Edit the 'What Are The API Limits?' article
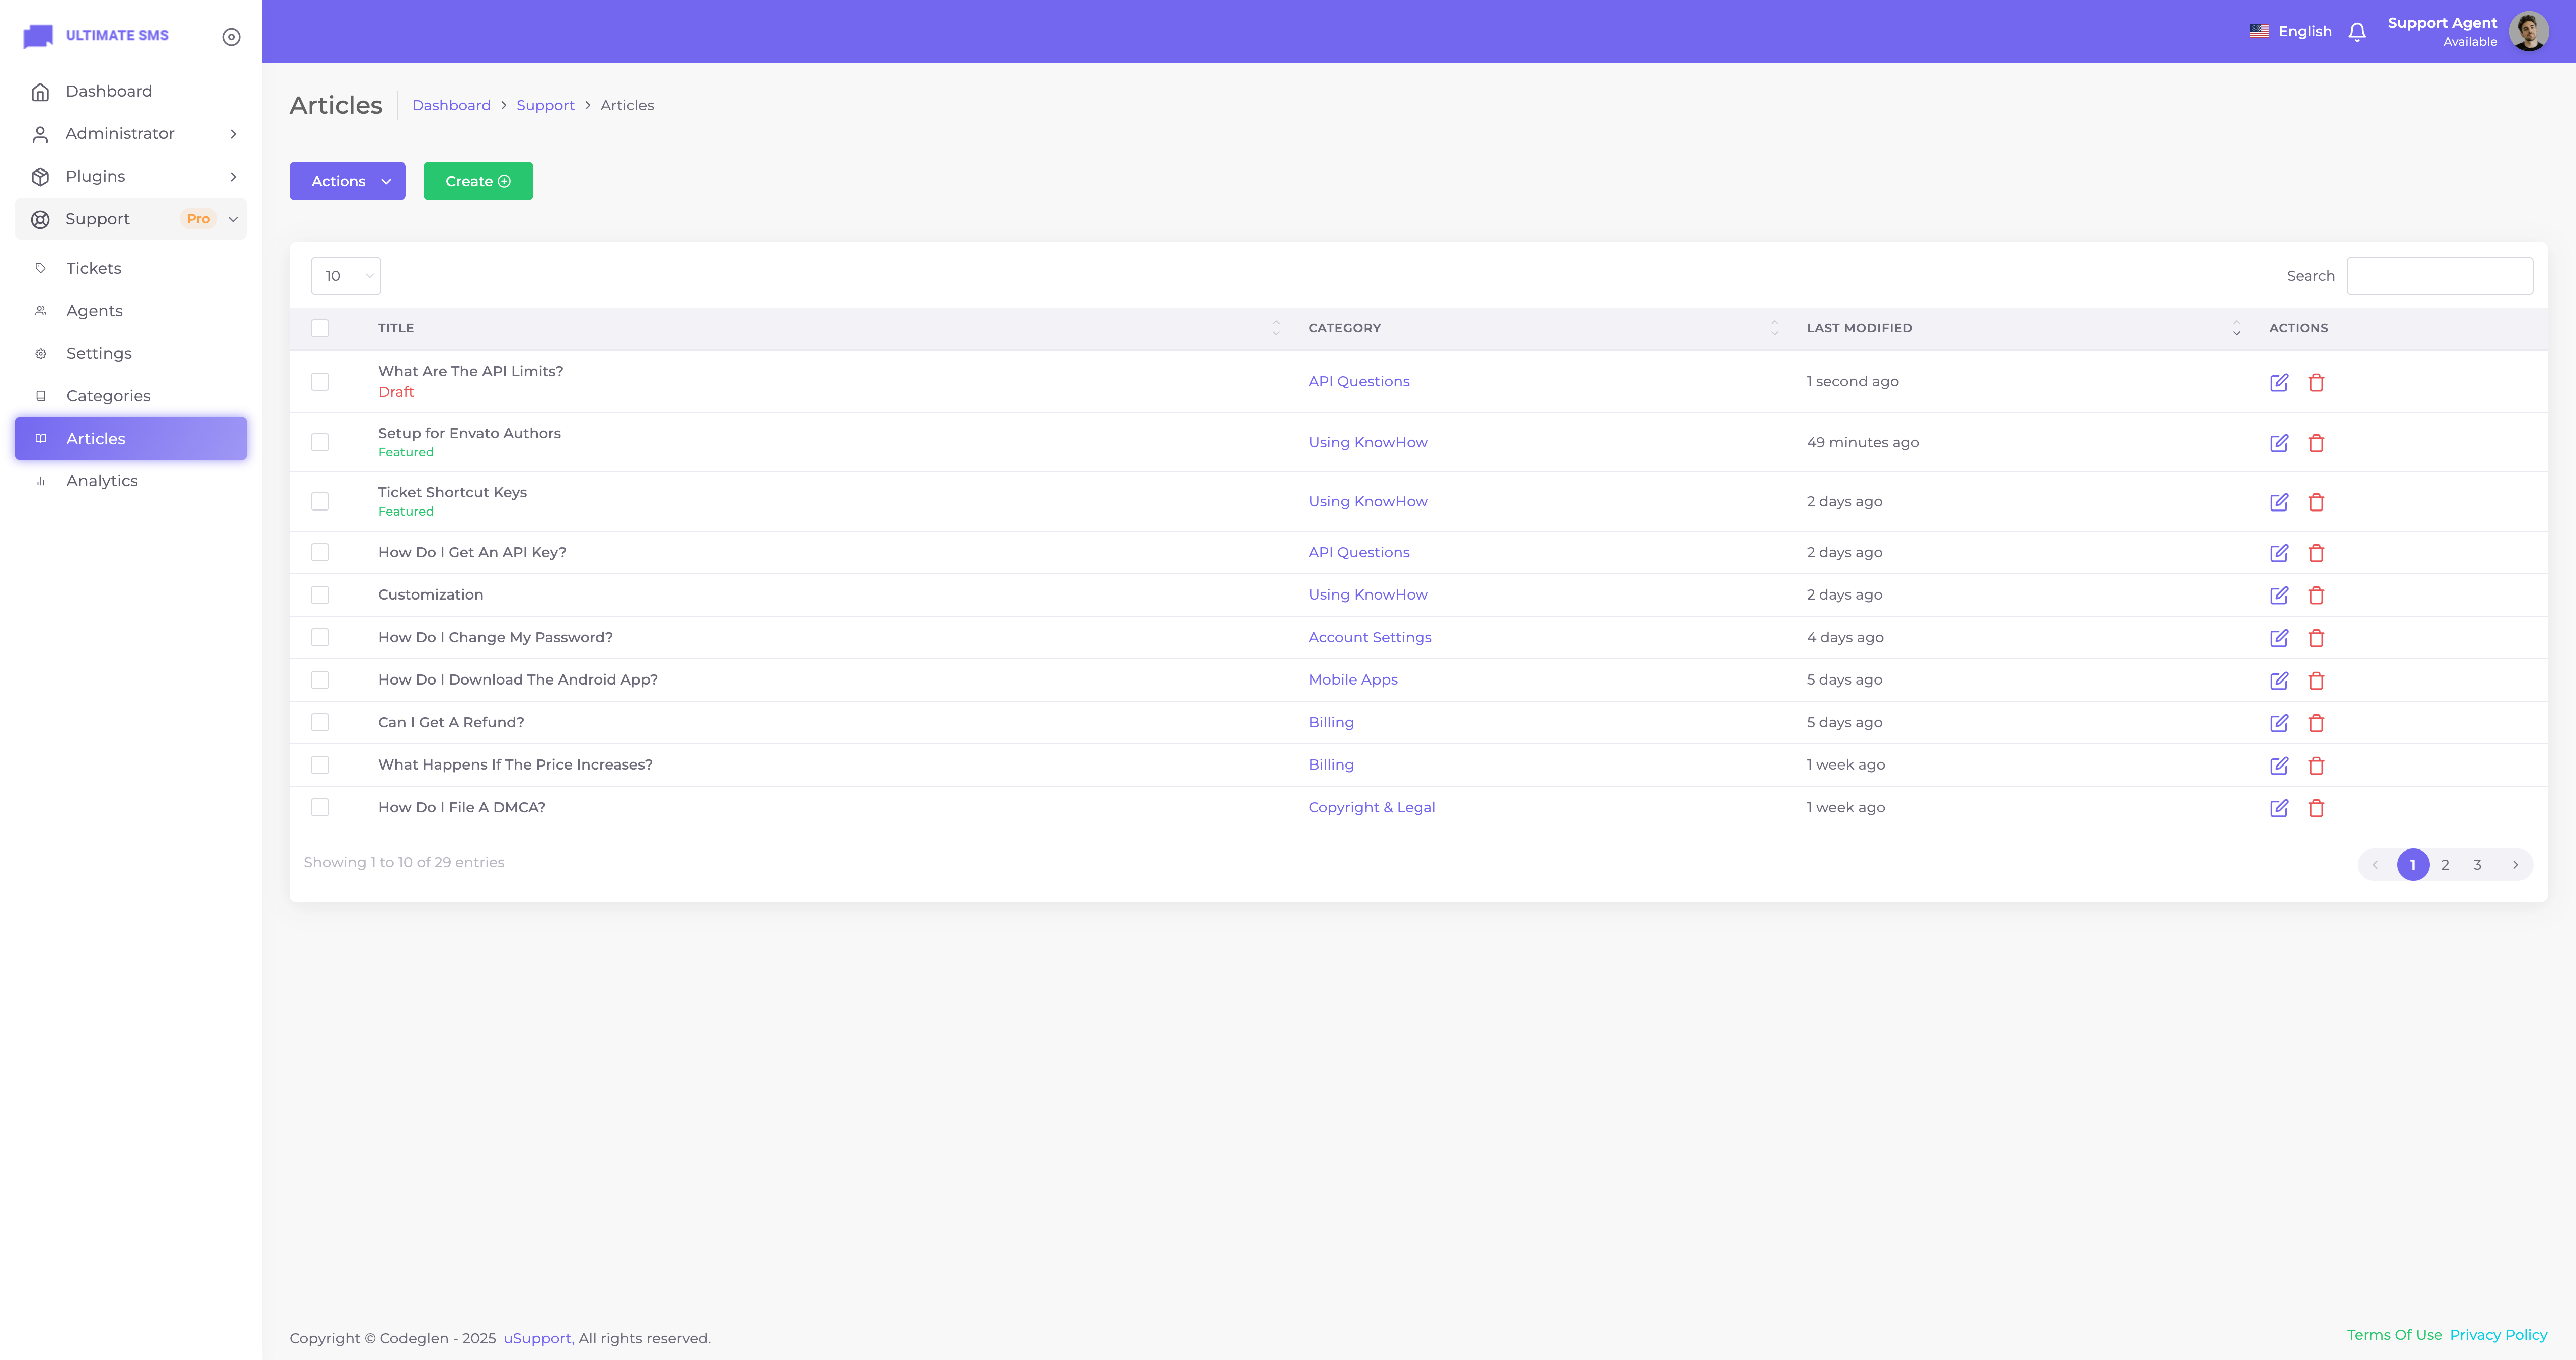This screenshot has height=1360, width=2576. click(x=2279, y=382)
